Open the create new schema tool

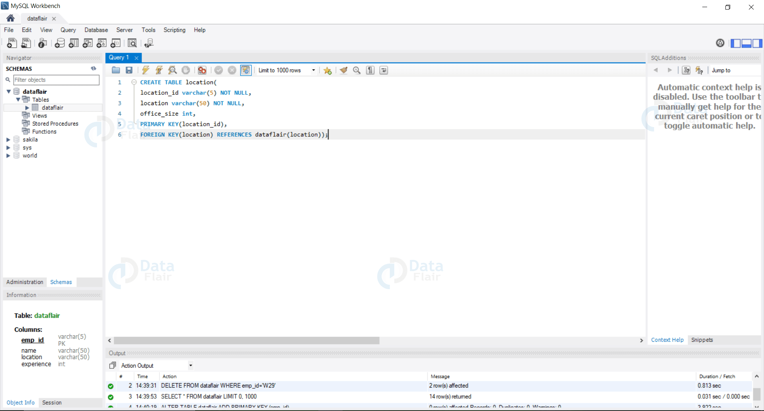(x=60, y=43)
